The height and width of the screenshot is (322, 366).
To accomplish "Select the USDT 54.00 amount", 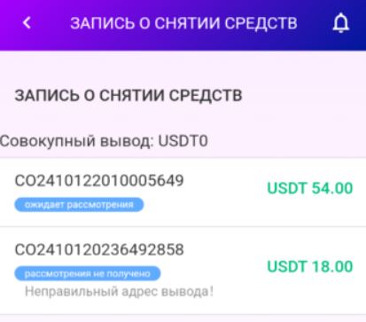I will [x=310, y=188].
